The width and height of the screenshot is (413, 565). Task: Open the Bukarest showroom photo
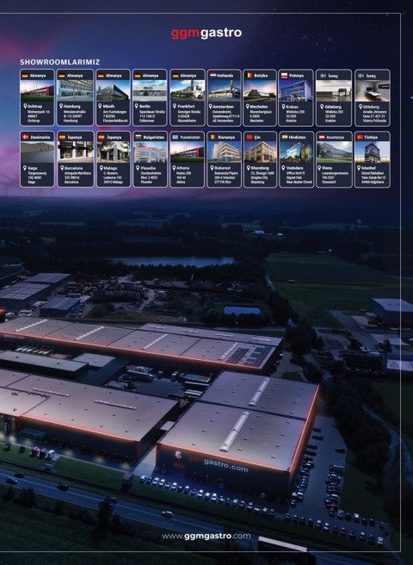(x=224, y=152)
